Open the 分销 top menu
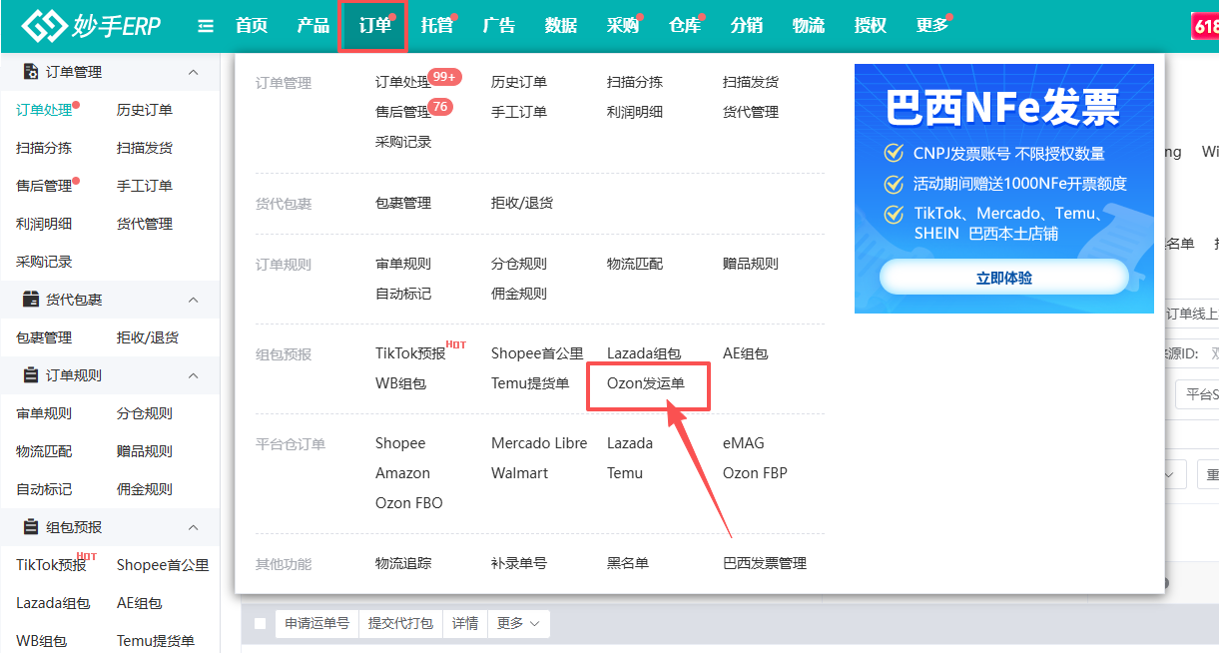The height and width of the screenshot is (653, 1219). pyautogui.click(x=747, y=26)
